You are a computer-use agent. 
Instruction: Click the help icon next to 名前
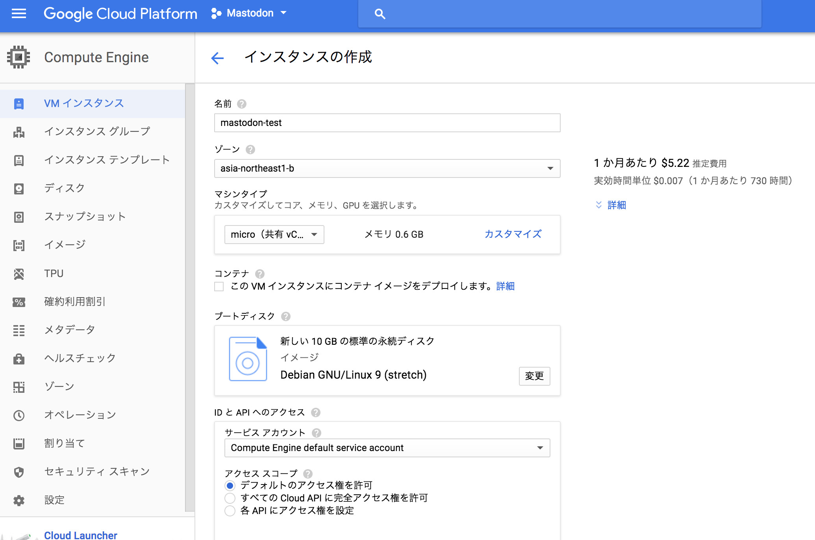click(242, 104)
